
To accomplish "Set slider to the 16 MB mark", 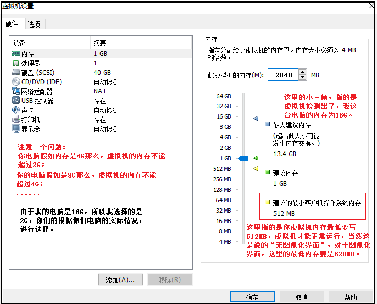I will point(224,221).
